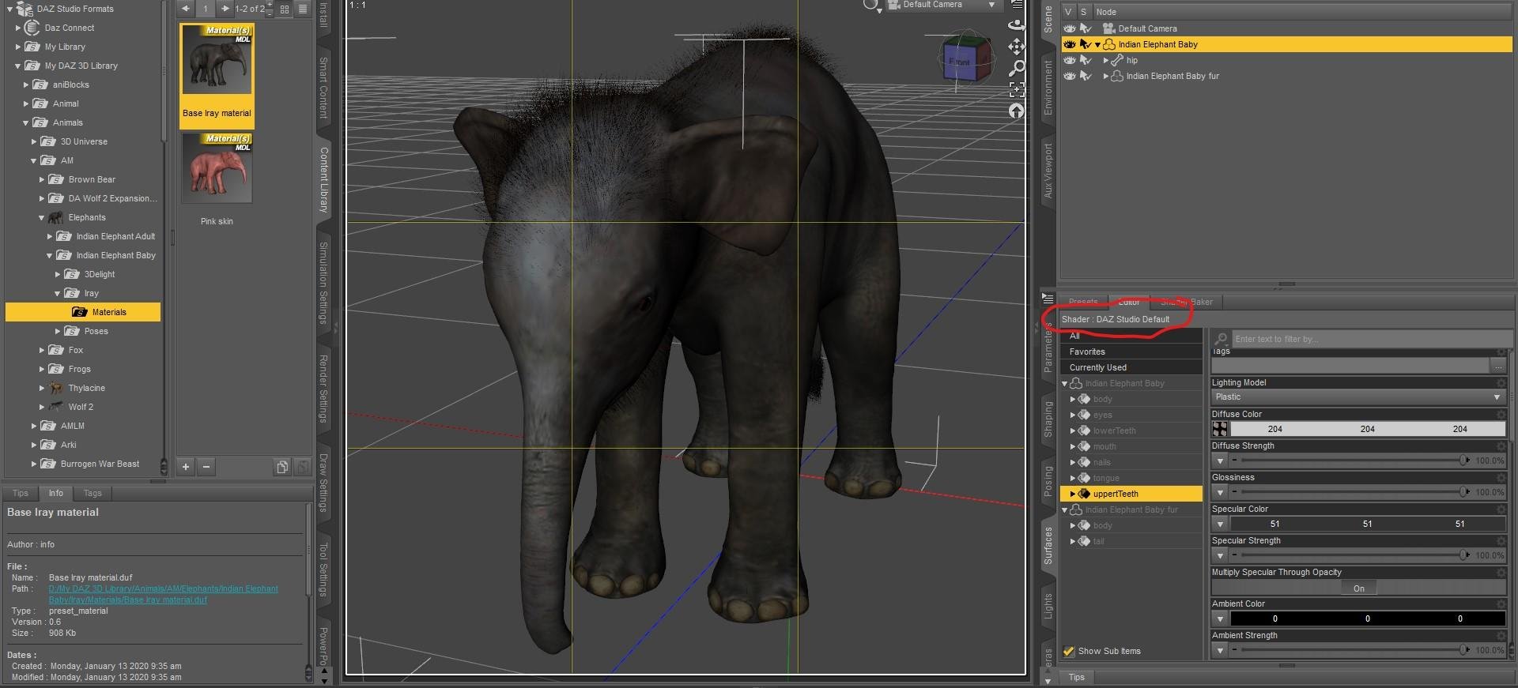Open the draw style sphere icon menu

tap(871, 6)
